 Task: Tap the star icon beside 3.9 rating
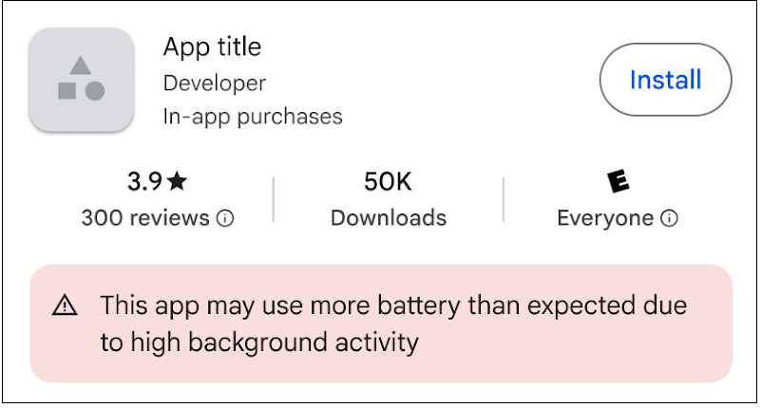pos(178,180)
